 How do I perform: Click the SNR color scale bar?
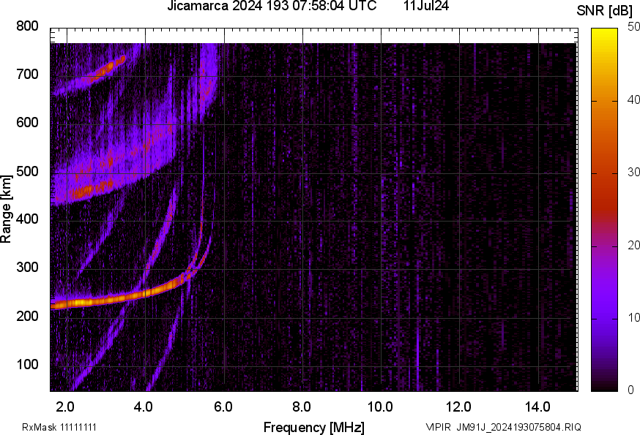click(x=605, y=210)
